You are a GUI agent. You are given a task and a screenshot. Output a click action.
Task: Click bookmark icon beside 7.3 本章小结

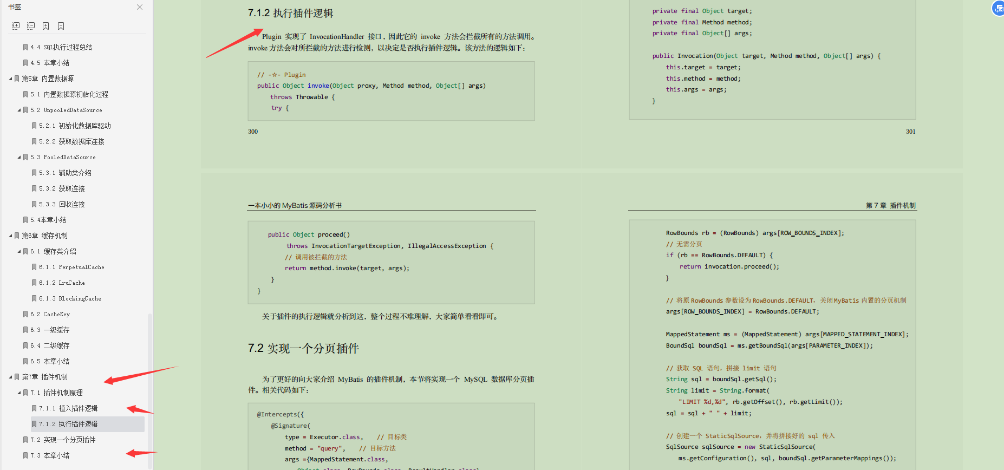click(x=25, y=455)
